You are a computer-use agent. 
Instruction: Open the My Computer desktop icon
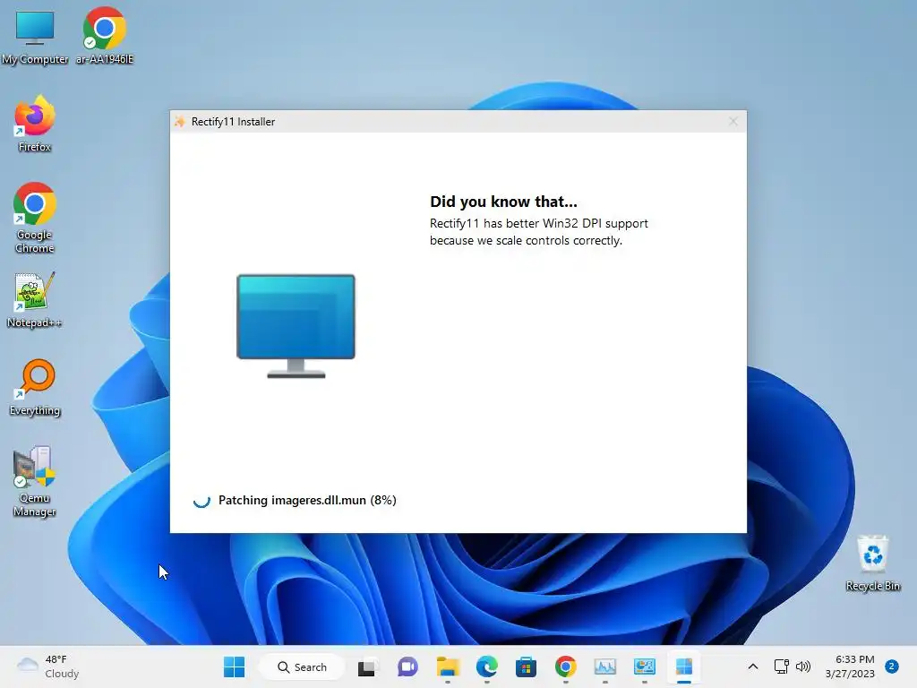(x=35, y=37)
